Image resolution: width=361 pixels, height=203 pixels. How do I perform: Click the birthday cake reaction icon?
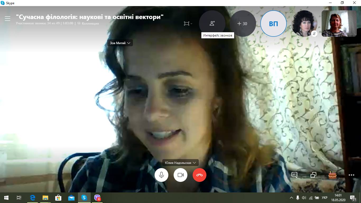click(332, 175)
